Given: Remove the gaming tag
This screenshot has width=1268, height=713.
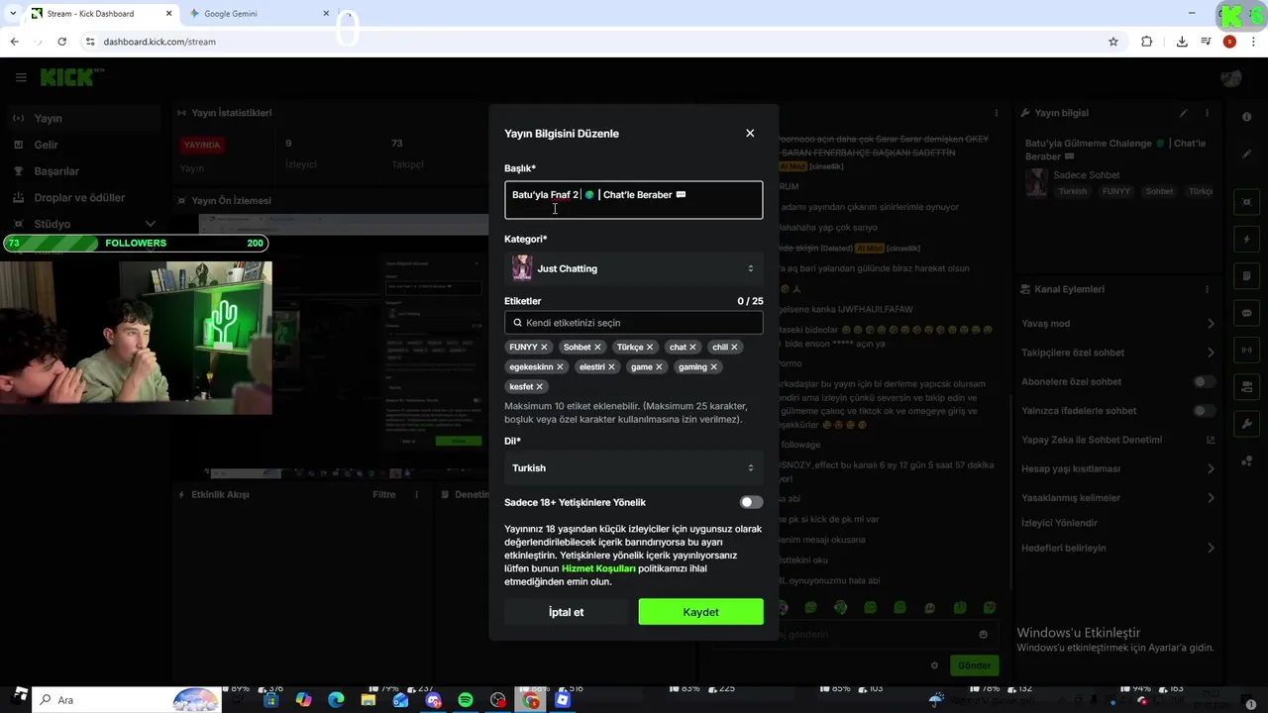Looking at the screenshot, I should click(x=713, y=367).
